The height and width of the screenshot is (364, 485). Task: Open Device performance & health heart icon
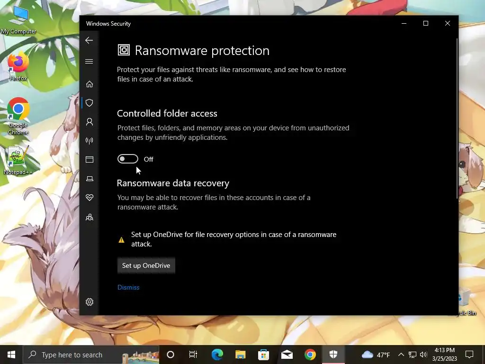point(90,198)
